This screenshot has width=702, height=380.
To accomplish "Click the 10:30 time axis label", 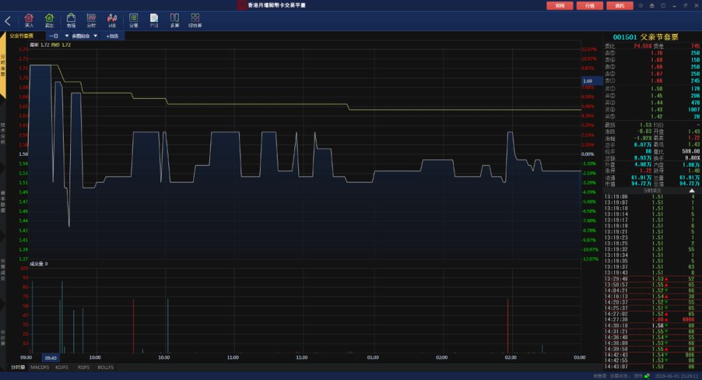I will tap(164, 358).
